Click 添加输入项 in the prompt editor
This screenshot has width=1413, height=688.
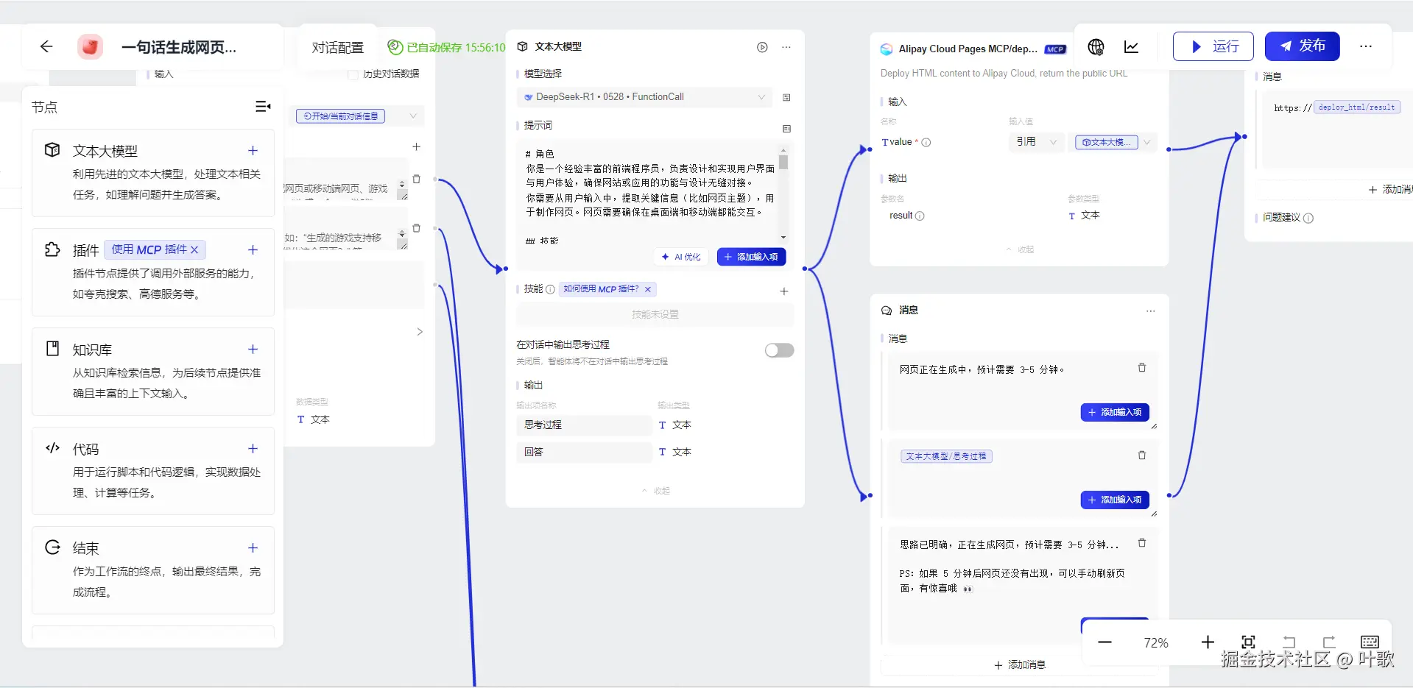(x=752, y=257)
